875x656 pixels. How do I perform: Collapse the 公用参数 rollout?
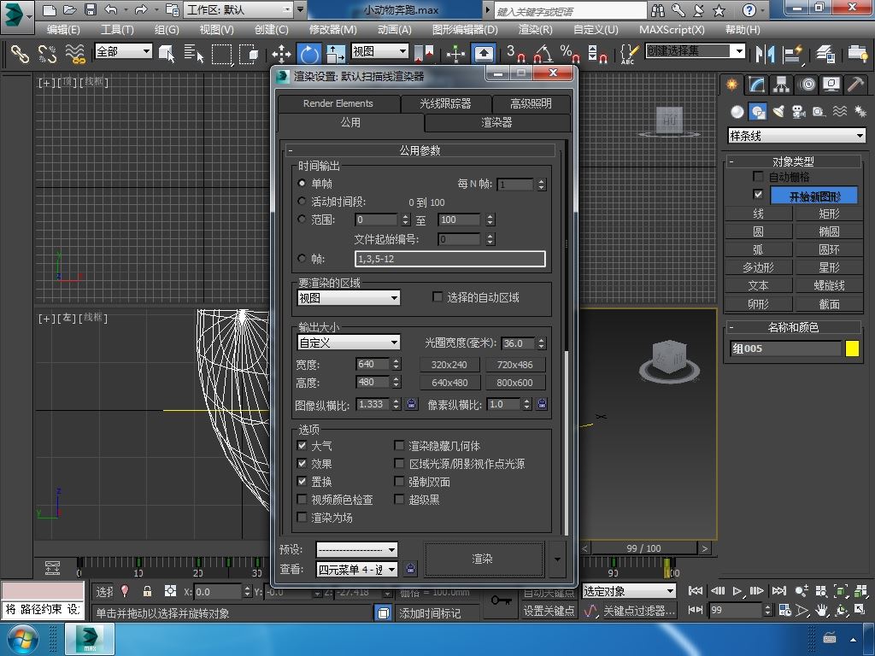[x=420, y=150]
